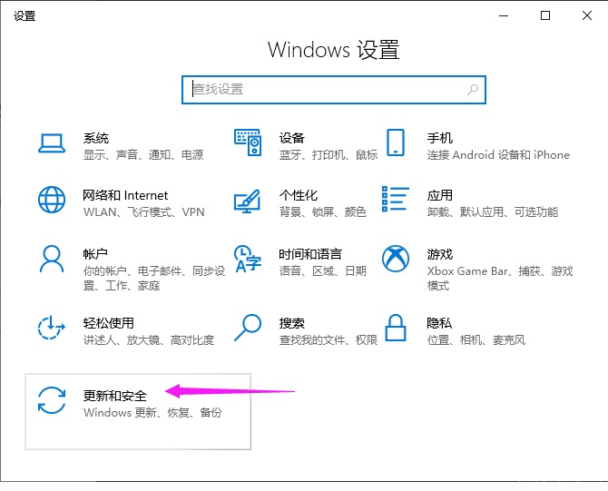Image resolution: width=608 pixels, height=491 pixels.
Task: Click the text 卸载、默认应用、可选功能
Action: [493, 211]
